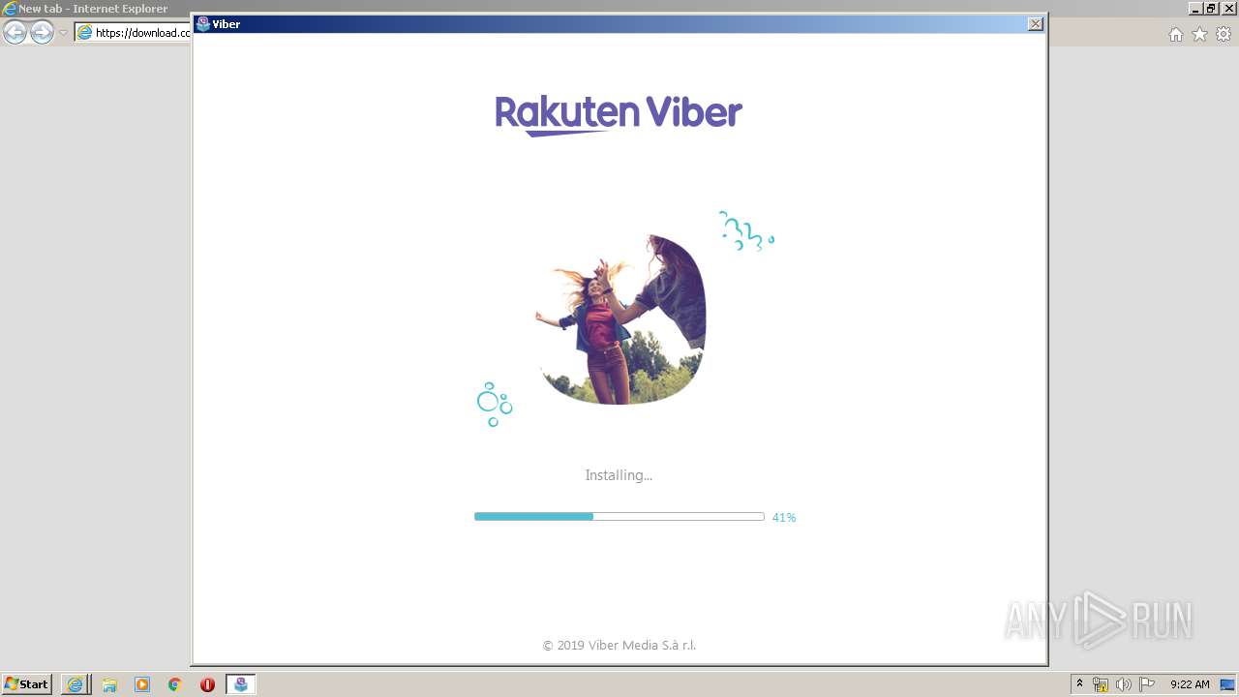
Task: Open network status tray icon
Action: [x=1101, y=684]
